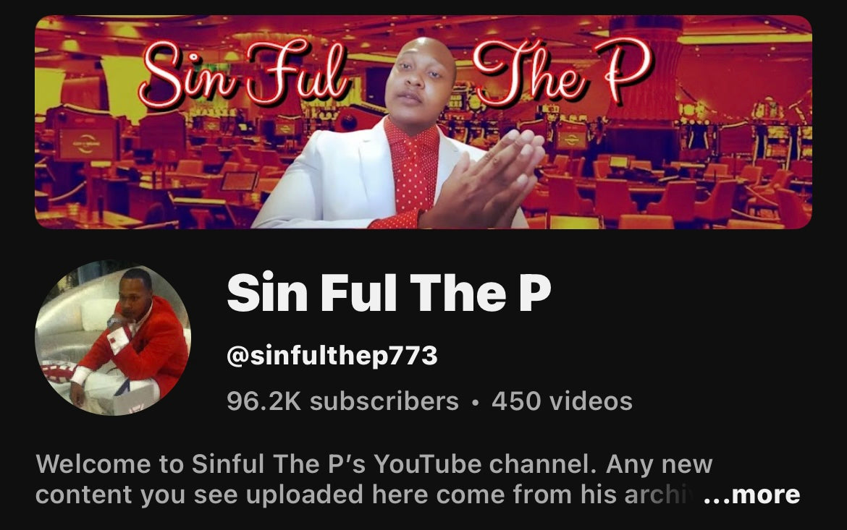Click the word 'YouTube' in the description
Image resolution: width=847 pixels, height=530 pixels.
pos(427,464)
